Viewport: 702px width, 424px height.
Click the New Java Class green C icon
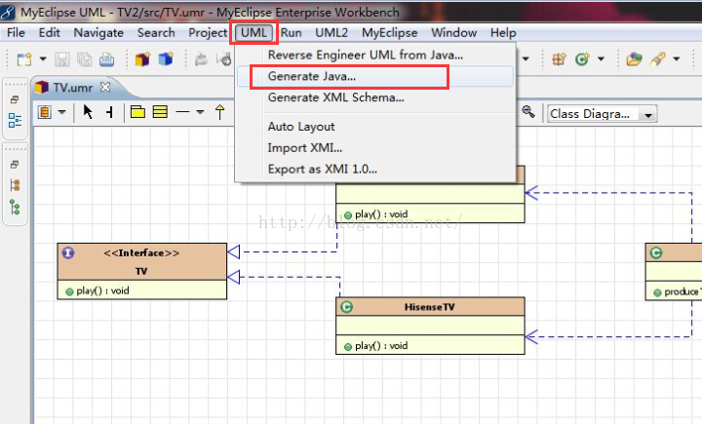click(x=582, y=59)
